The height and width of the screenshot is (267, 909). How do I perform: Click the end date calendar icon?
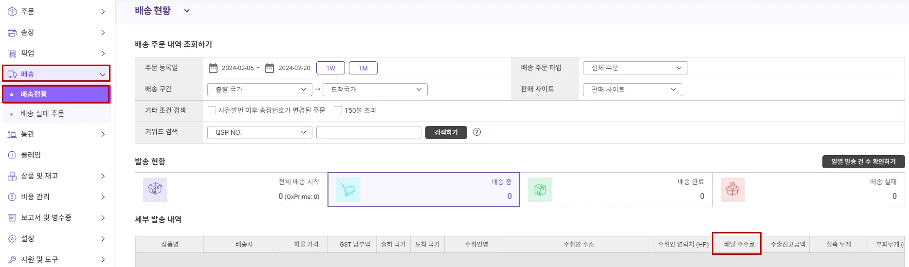pyautogui.click(x=270, y=68)
